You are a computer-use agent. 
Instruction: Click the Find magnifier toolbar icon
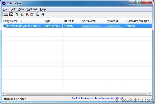tap(38, 14)
